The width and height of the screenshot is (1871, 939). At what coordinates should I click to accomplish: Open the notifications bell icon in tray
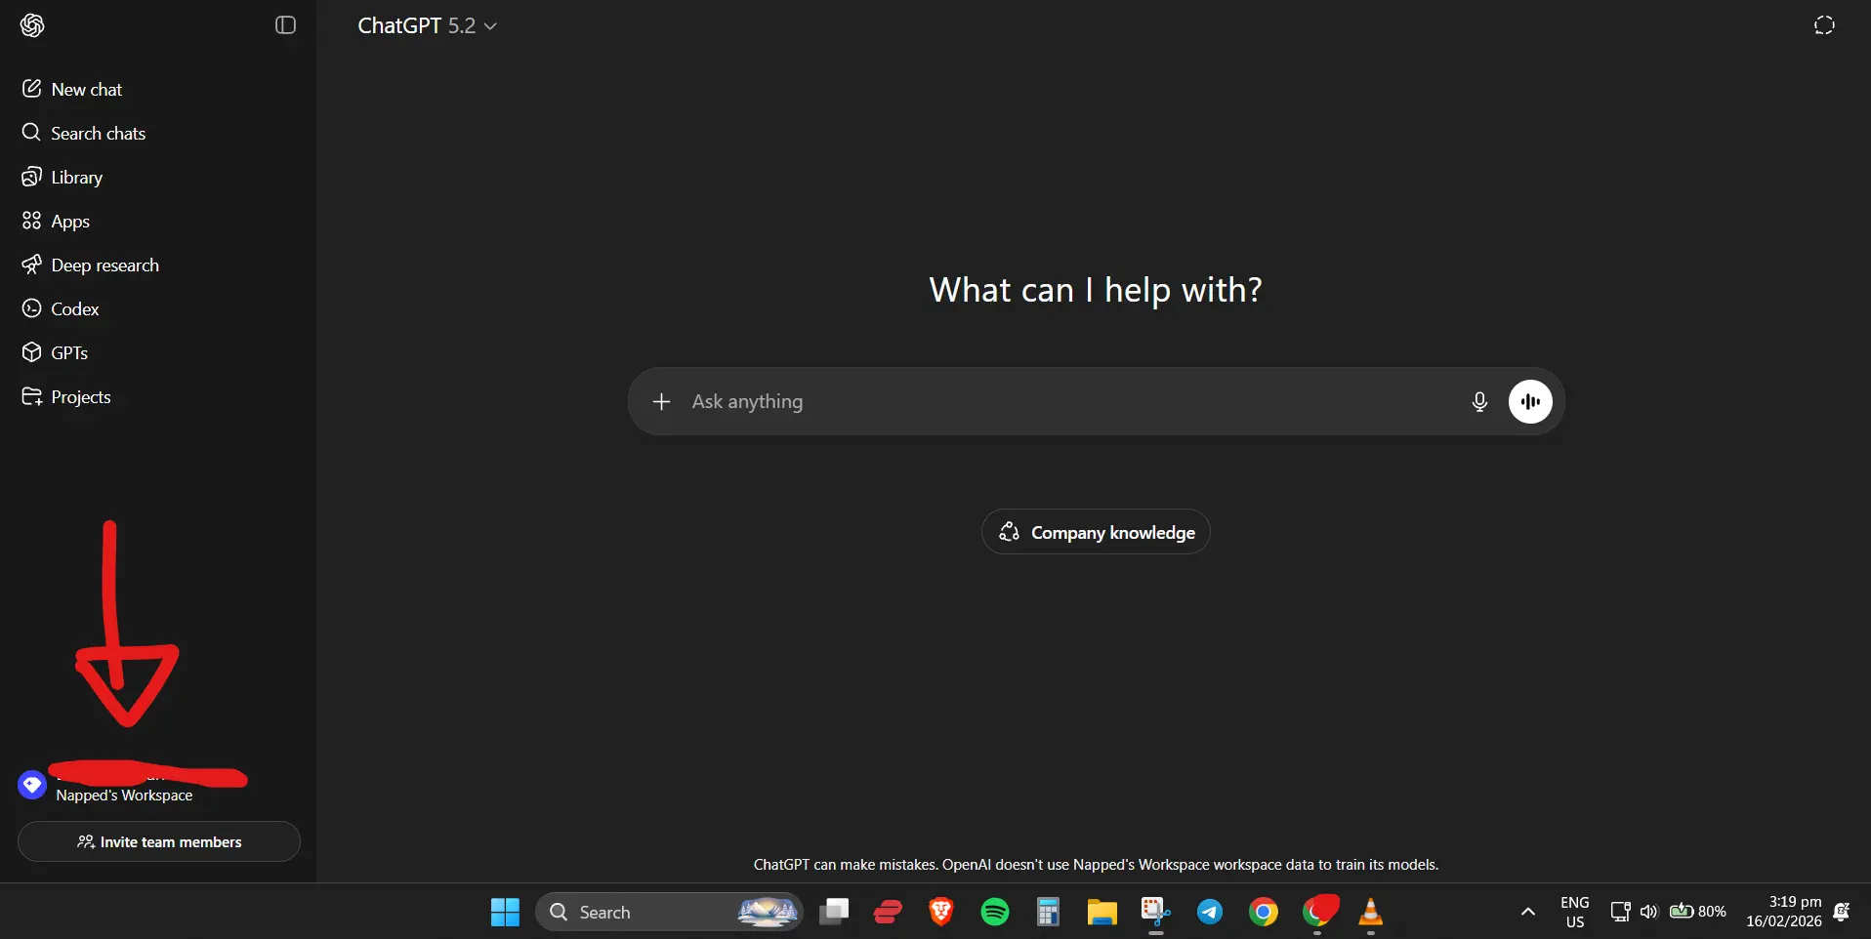pos(1842,912)
